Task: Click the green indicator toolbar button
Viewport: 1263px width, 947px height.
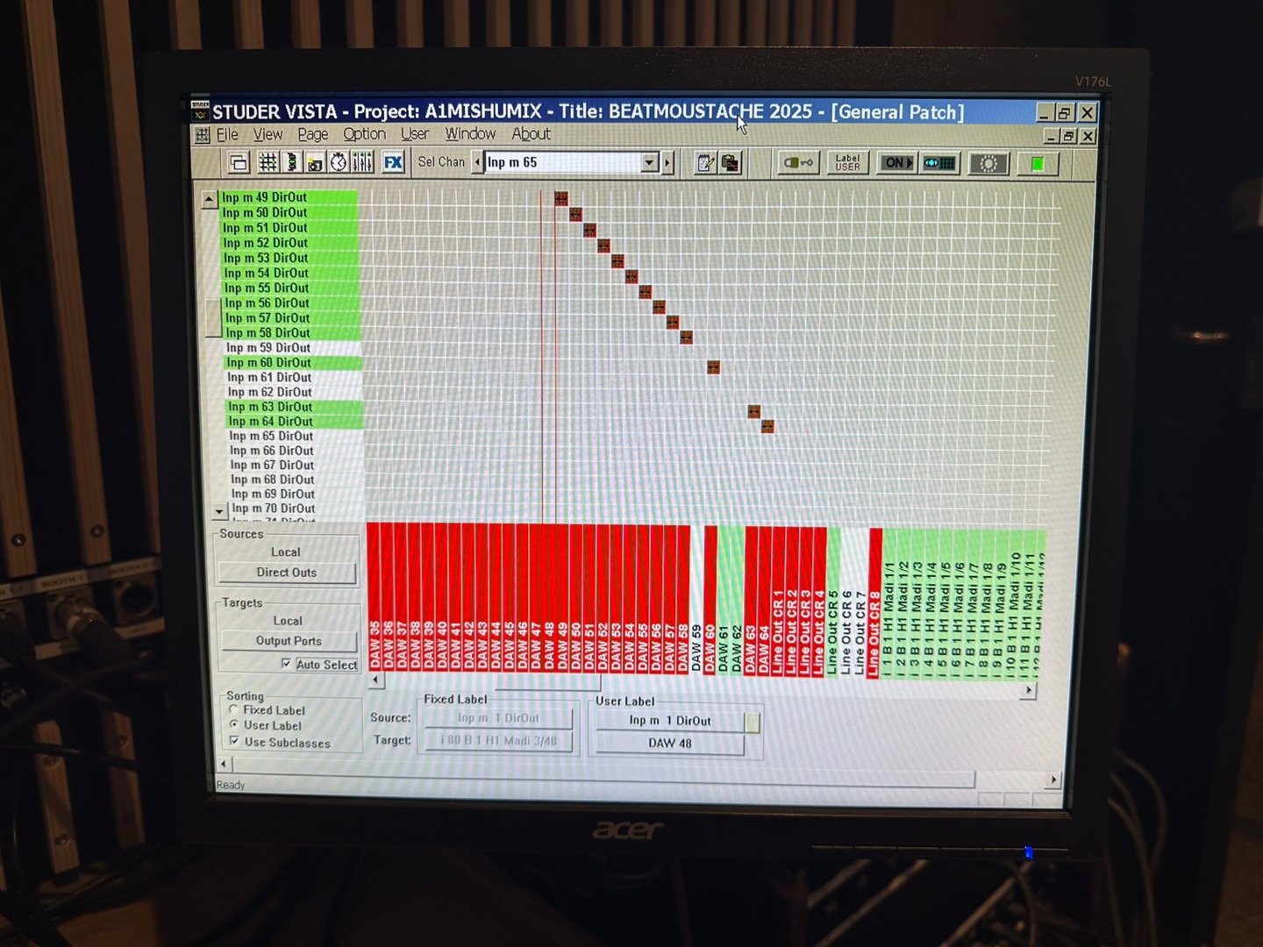Action: 1038,164
